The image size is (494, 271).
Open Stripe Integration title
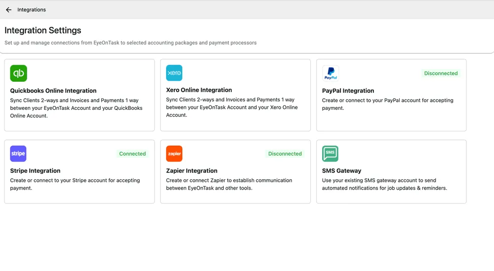click(35, 170)
